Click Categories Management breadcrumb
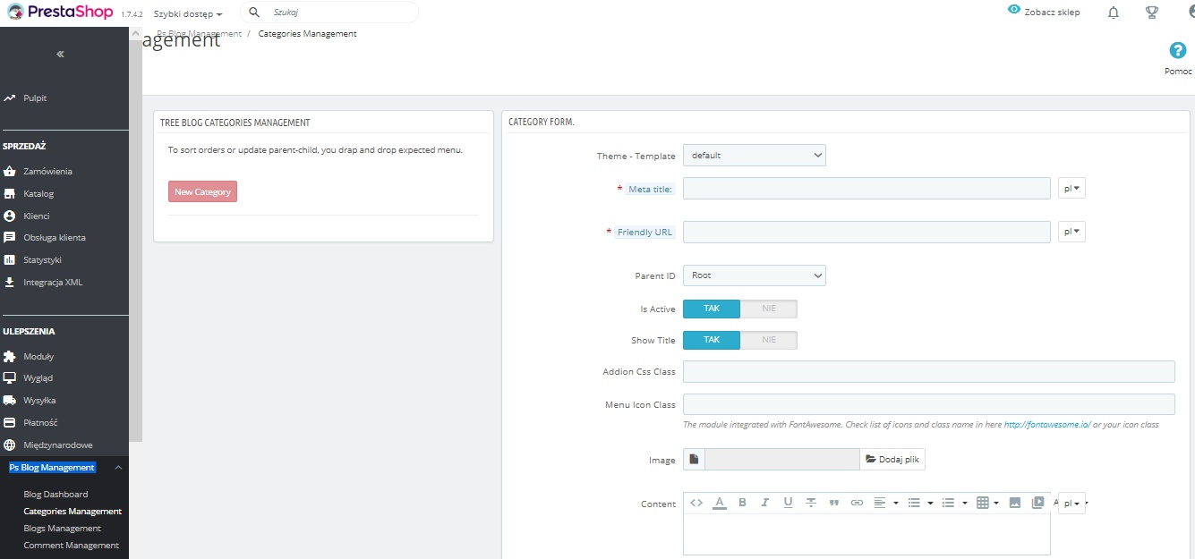This screenshot has height=559, width=1195. [x=307, y=34]
